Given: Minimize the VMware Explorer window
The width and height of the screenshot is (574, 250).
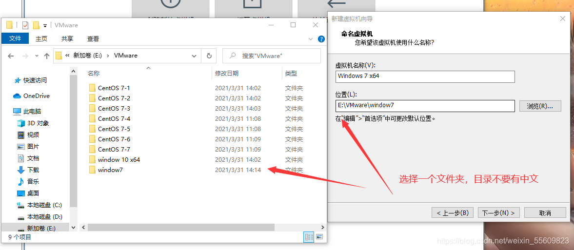Looking at the screenshot, I should [x=271, y=25].
